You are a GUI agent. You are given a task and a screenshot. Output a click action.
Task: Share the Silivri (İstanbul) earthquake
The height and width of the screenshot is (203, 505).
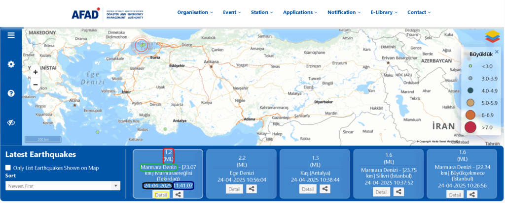(398, 192)
